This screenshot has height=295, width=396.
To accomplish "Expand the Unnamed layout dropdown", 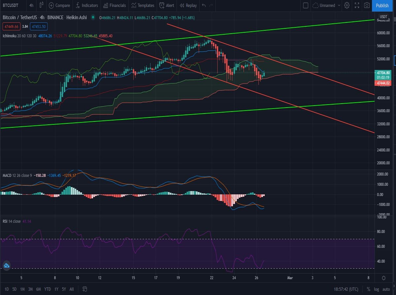I will coord(327,5).
